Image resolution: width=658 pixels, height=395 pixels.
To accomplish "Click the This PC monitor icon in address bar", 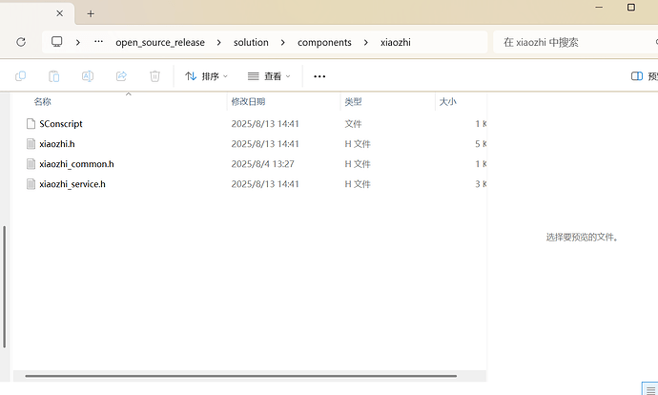I will 57,42.
